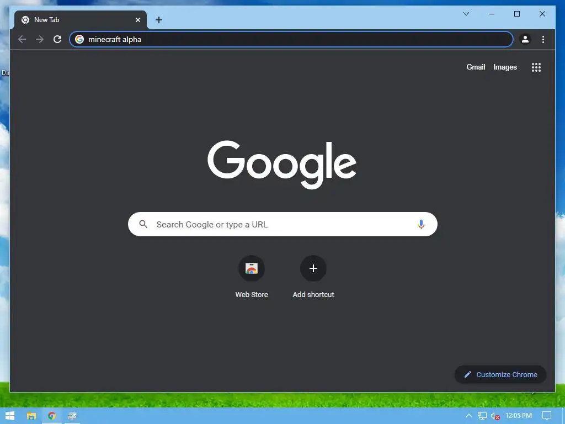565x424 pixels.
Task: Open the Gmail link
Action: point(476,67)
